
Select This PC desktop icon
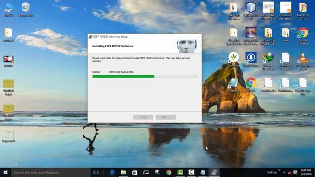click(9, 9)
